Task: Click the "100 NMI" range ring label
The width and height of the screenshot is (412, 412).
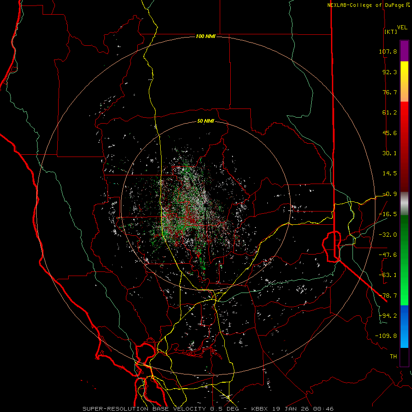Action: pyautogui.click(x=206, y=36)
